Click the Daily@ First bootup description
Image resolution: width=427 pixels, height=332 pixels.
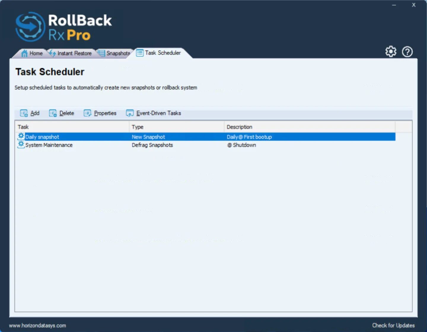[249, 137]
